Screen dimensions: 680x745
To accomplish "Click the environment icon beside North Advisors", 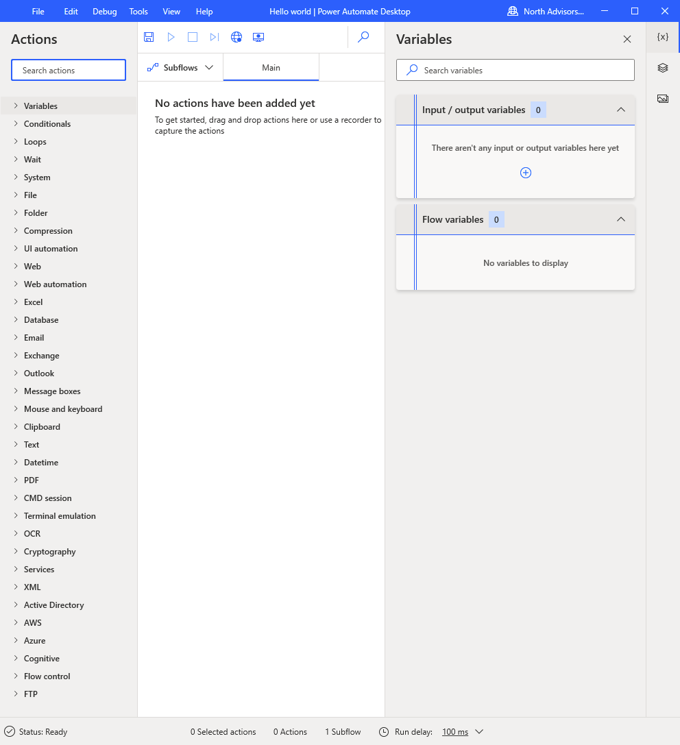I will click(x=513, y=12).
